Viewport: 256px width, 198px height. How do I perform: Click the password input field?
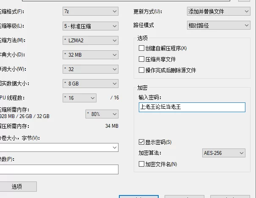(x=192, y=107)
